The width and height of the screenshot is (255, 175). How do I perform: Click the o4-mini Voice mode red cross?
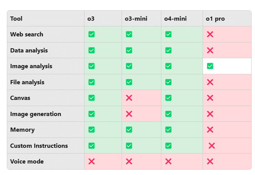click(x=168, y=162)
